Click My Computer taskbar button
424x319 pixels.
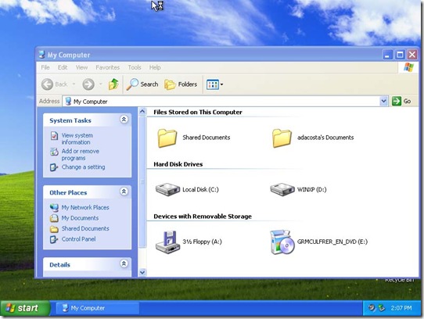click(x=98, y=308)
